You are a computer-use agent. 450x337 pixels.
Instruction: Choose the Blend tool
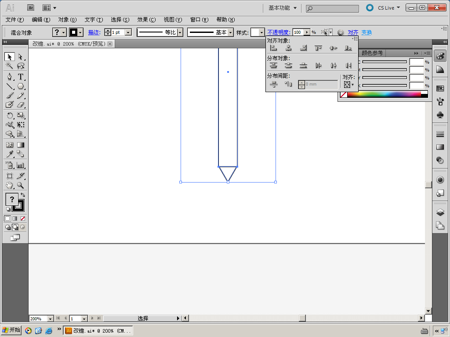(20, 154)
